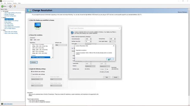Viewport: 190px width, 106px height.
Task: Open the Color depth (bpp) dropdown
Action: tap(112, 42)
